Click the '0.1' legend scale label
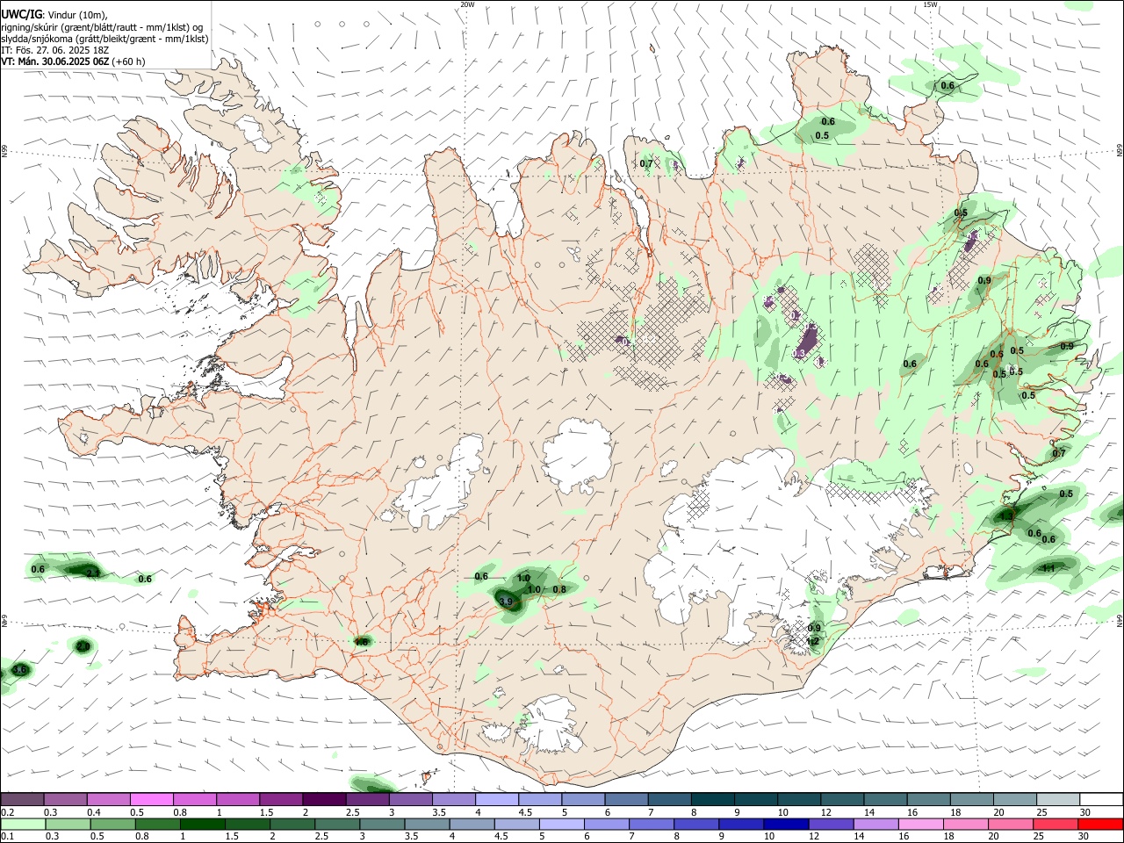Screen dimensions: 1124x843 click(x=7, y=837)
